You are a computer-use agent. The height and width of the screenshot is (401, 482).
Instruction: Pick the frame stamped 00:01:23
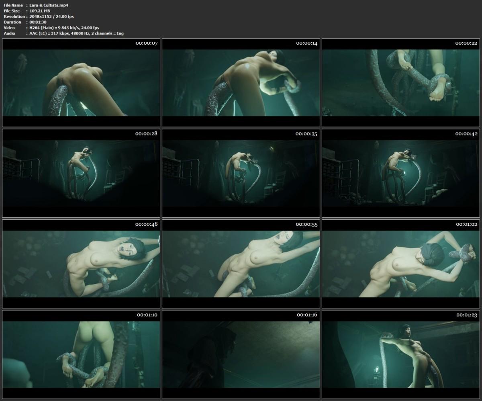click(401, 354)
